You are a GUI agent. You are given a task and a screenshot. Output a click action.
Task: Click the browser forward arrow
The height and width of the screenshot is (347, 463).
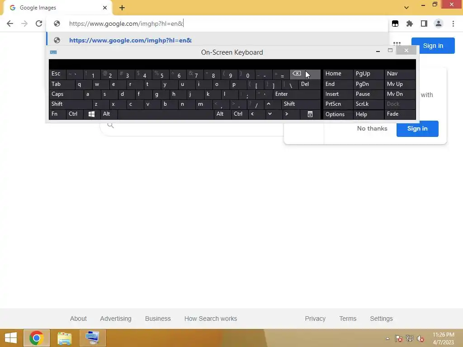[x=24, y=23]
